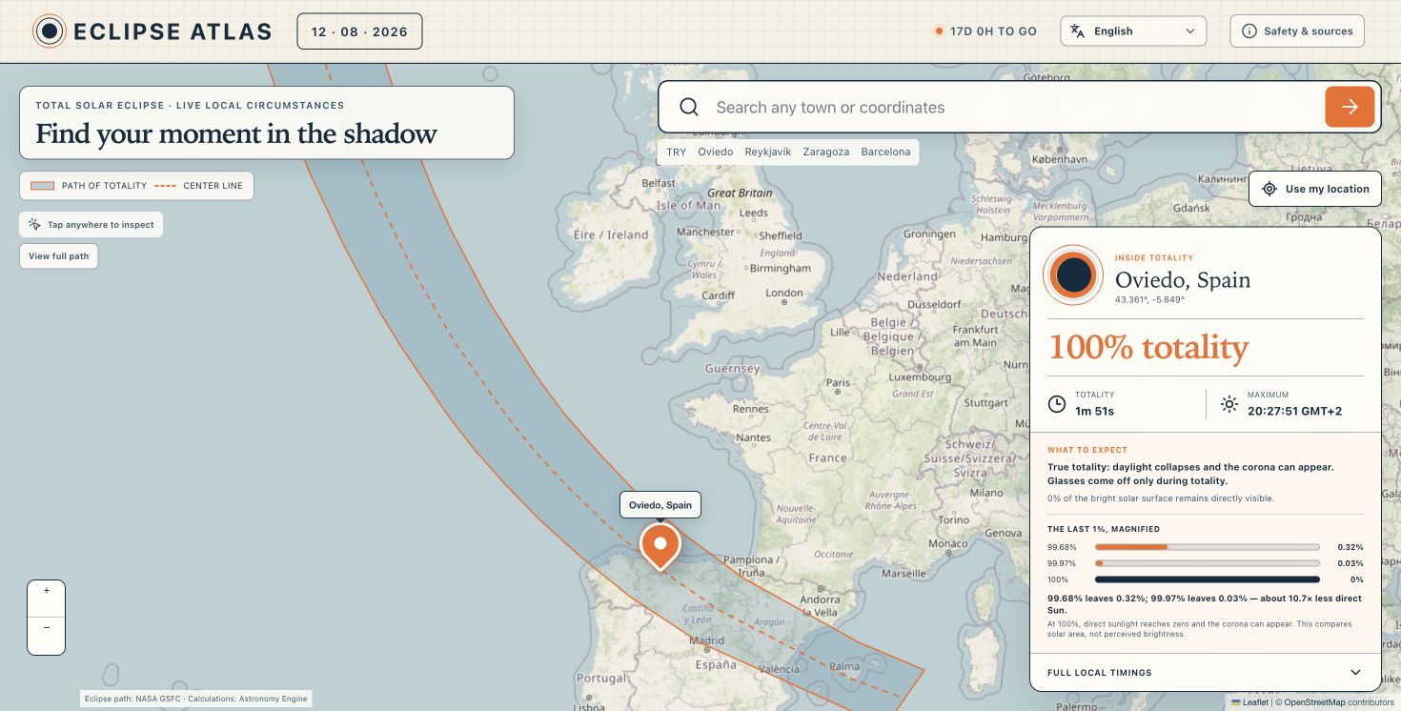
Task: Click the crosshair Use my location icon
Action: pyautogui.click(x=1269, y=189)
